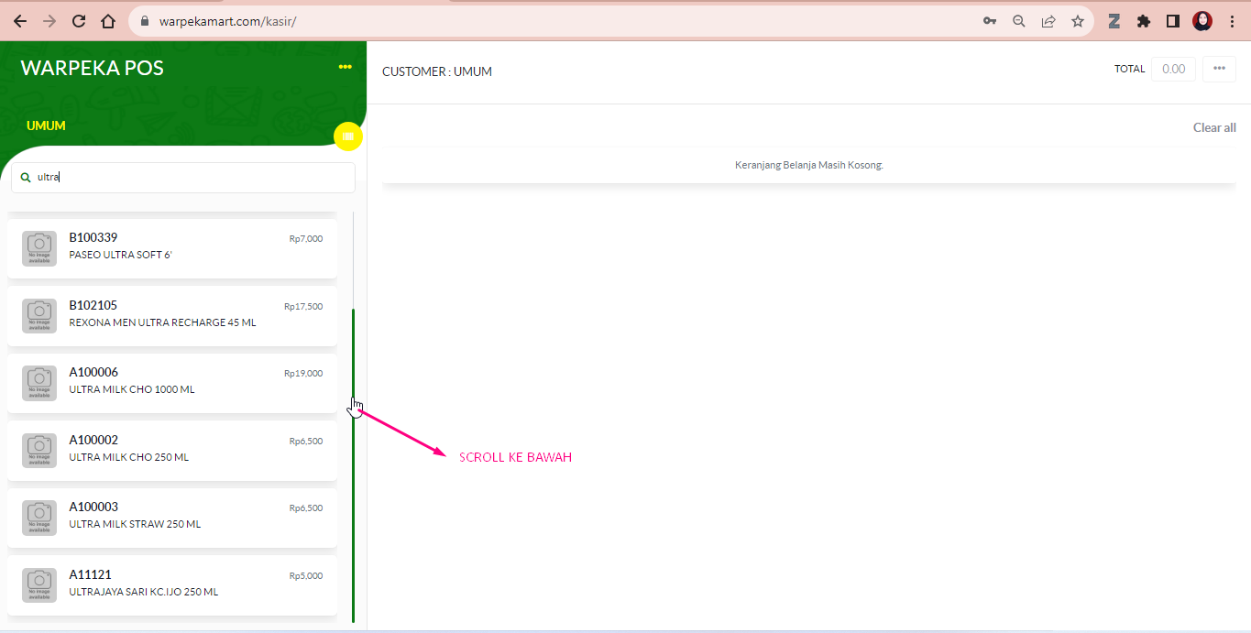This screenshot has height=633, width=1251.
Task: Click price Rp19,000
Action: point(303,374)
